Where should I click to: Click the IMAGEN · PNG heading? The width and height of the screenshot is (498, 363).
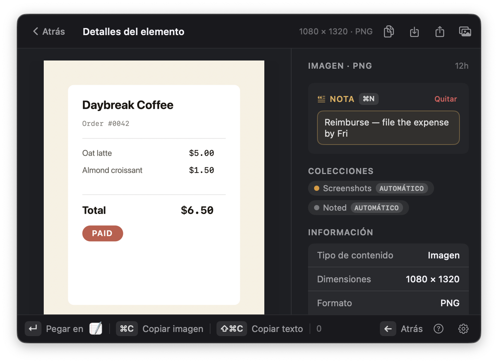point(340,66)
